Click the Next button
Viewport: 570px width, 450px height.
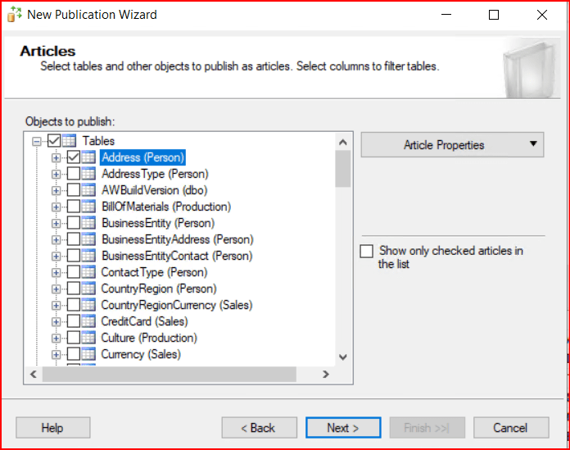[x=342, y=428]
